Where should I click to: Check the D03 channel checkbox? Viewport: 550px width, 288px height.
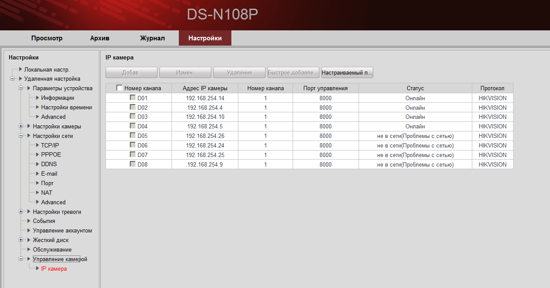pos(132,117)
